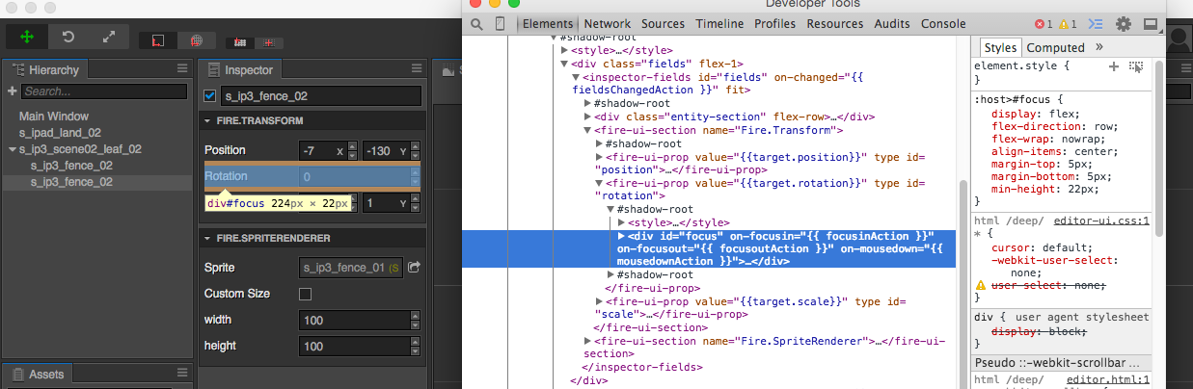Click the yellow warning count badge
The width and height of the screenshot is (1193, 389).
point(1069,24)
